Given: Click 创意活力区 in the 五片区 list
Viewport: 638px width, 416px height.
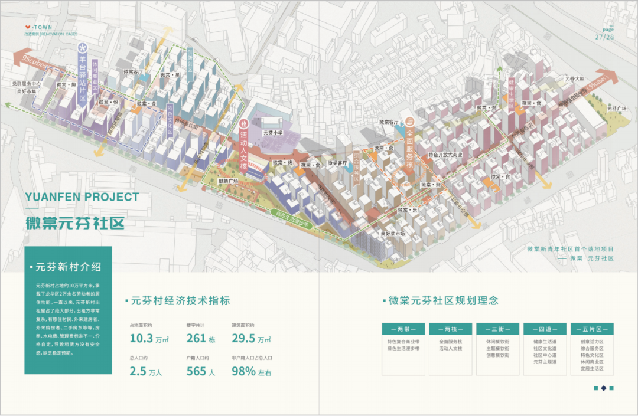Looking at the screenshot, I should (592, 342).
